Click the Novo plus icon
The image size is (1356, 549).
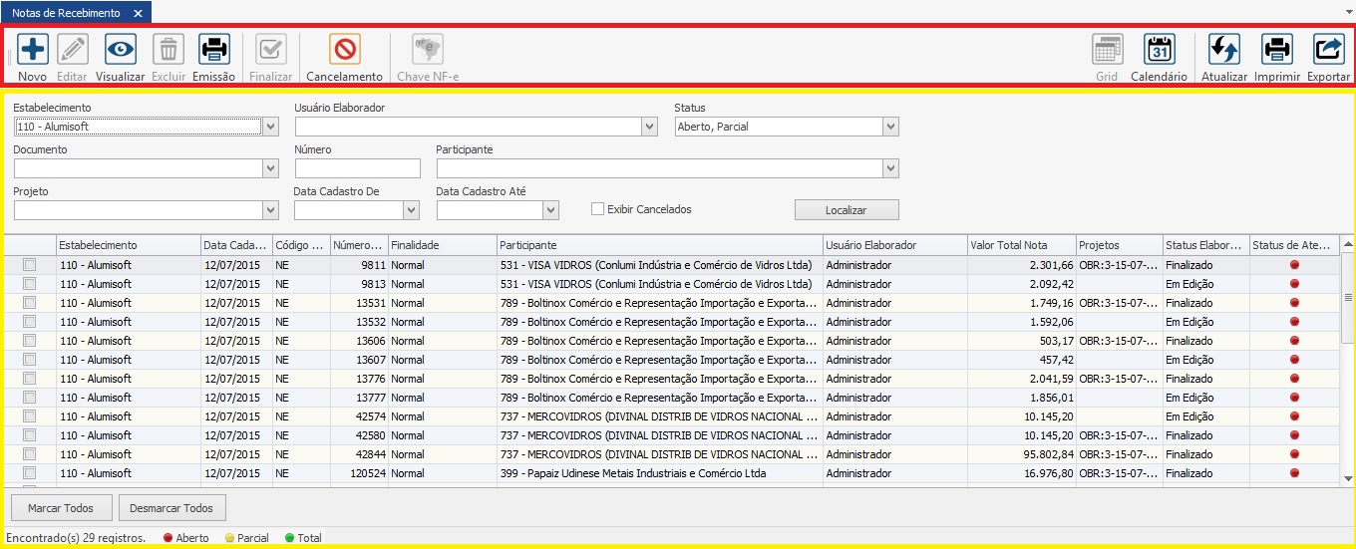point(33,49)
